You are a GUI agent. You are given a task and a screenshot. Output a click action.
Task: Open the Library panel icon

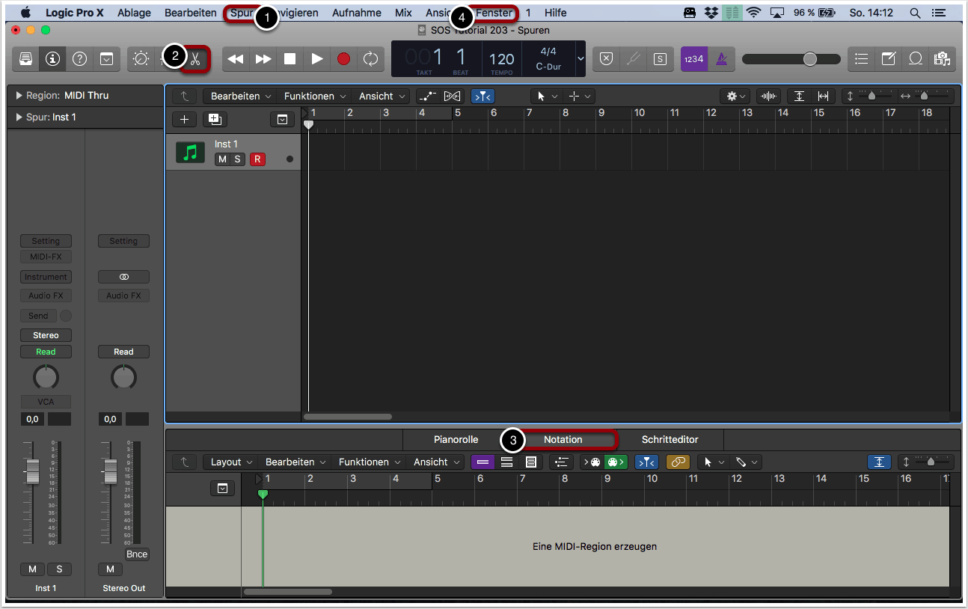[x=25, y=59]
